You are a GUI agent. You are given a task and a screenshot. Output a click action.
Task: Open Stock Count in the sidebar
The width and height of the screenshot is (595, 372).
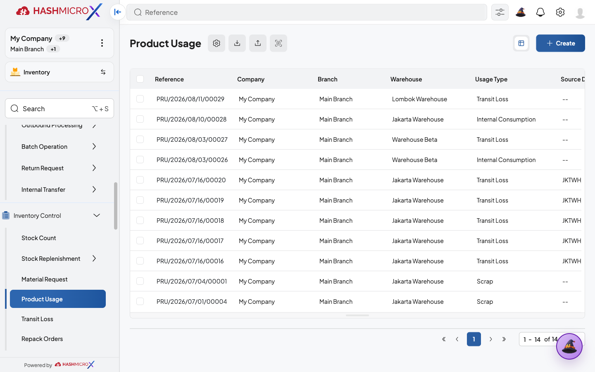pos(39,238)
